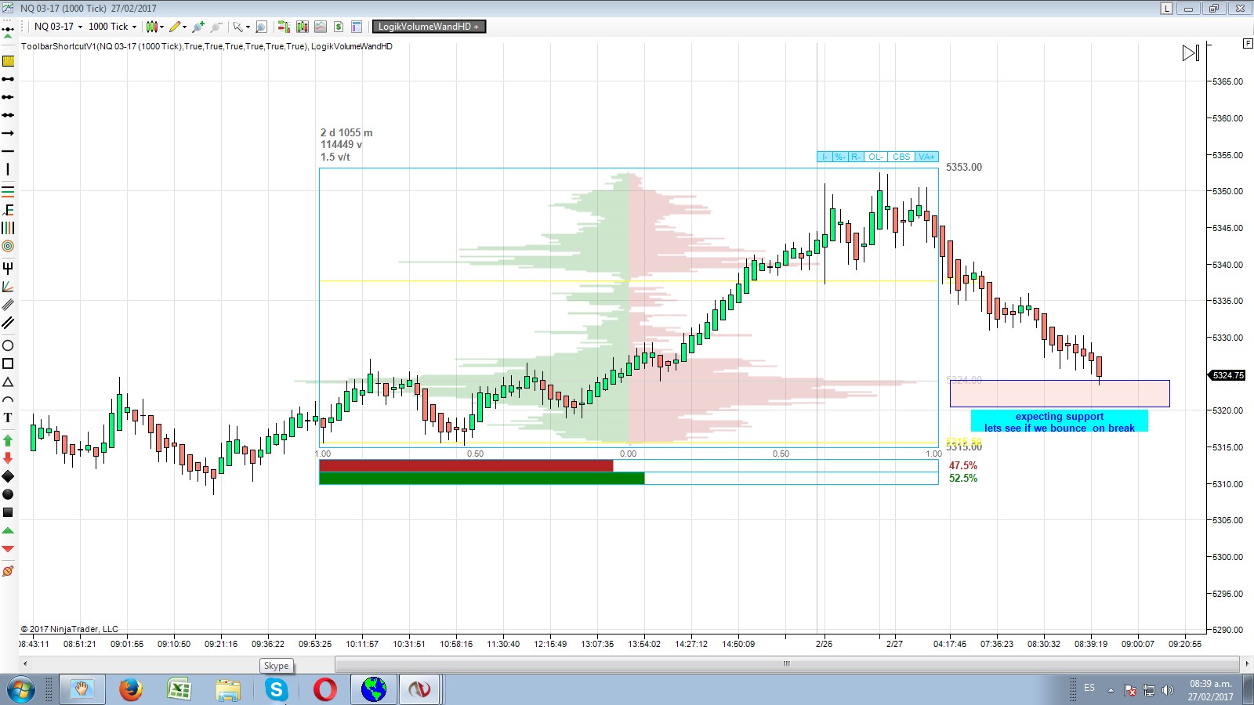
Task: Select the green arrow up marker
Action: 8,440
